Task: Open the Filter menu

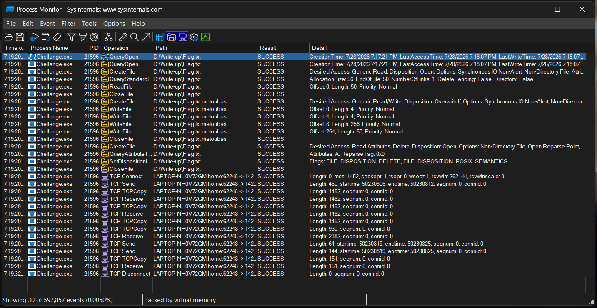Action: 69,24
